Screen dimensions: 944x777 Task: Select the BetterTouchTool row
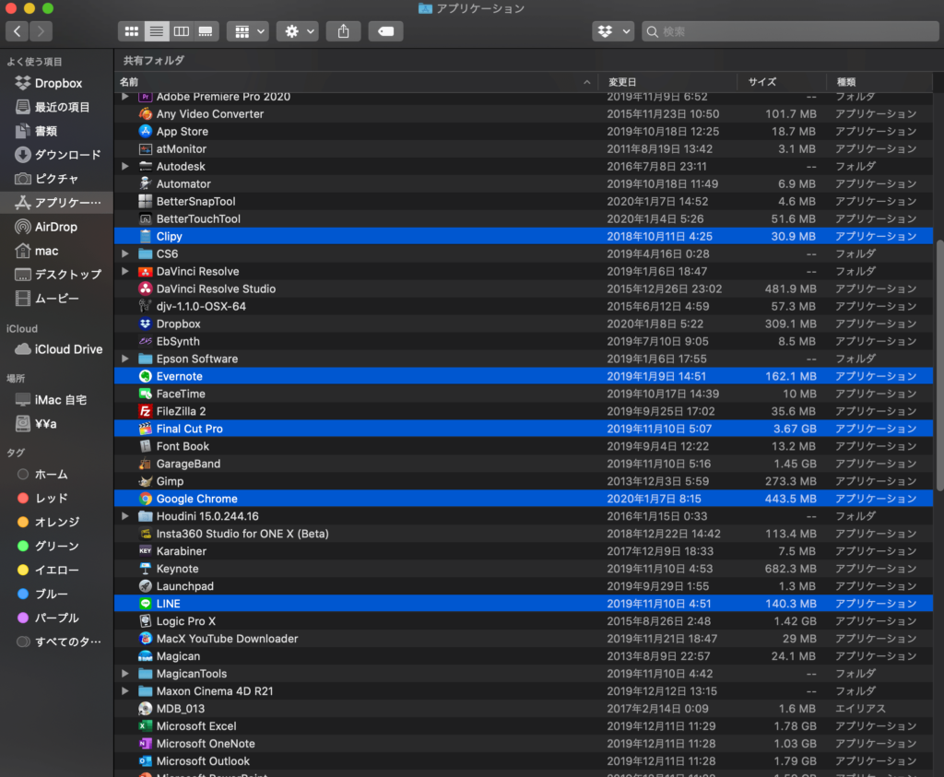524,219
